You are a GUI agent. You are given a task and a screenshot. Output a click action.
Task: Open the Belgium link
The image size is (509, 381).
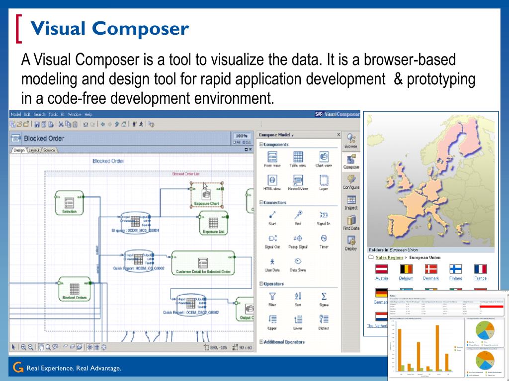tap(406, 278)
